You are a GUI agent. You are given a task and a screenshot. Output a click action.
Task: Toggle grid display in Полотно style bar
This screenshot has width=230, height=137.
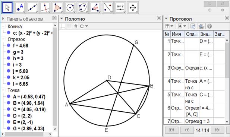click(x=69, y=26)
